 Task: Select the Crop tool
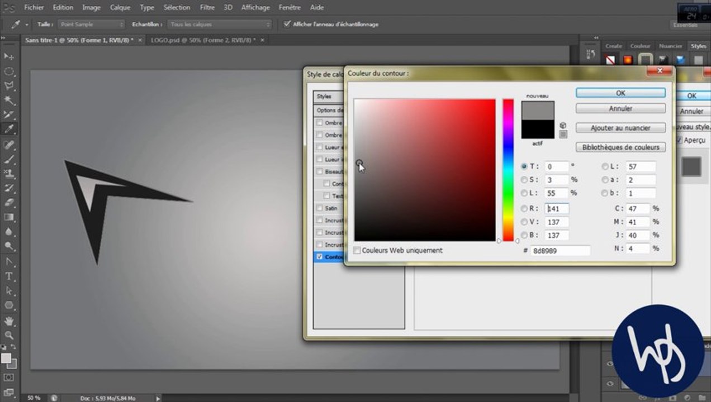[10, 115]
